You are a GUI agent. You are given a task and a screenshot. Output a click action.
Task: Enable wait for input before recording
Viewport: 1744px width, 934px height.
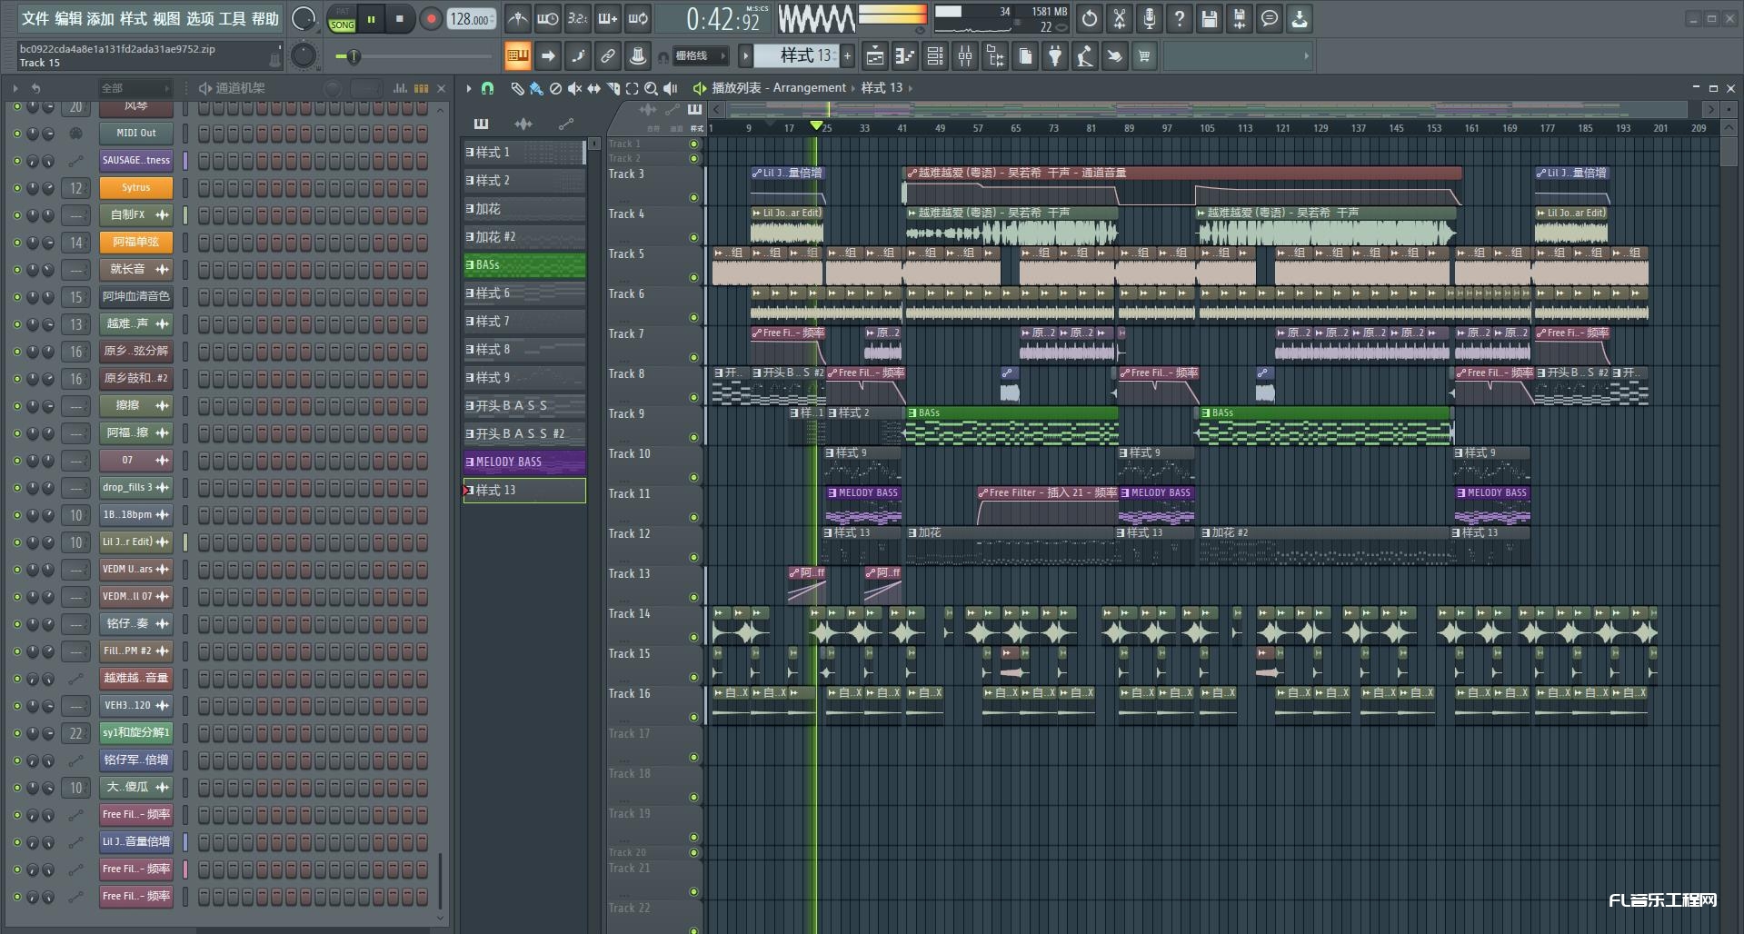pyautogui.click(x=547, y=18)
